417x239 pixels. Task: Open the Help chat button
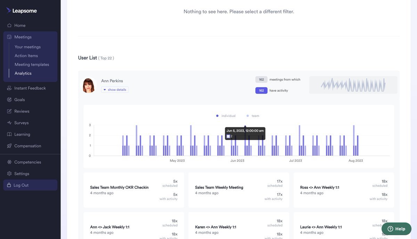(x=396, y=229)
